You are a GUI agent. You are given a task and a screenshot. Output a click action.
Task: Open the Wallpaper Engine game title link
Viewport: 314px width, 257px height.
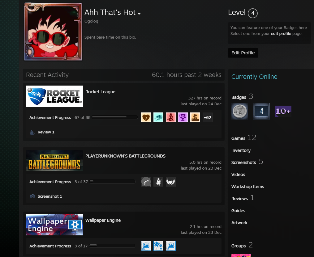click(103, 220)
